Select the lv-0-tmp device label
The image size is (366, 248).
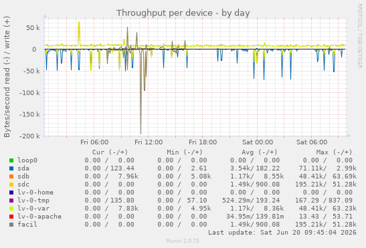[x=33, y=201]
